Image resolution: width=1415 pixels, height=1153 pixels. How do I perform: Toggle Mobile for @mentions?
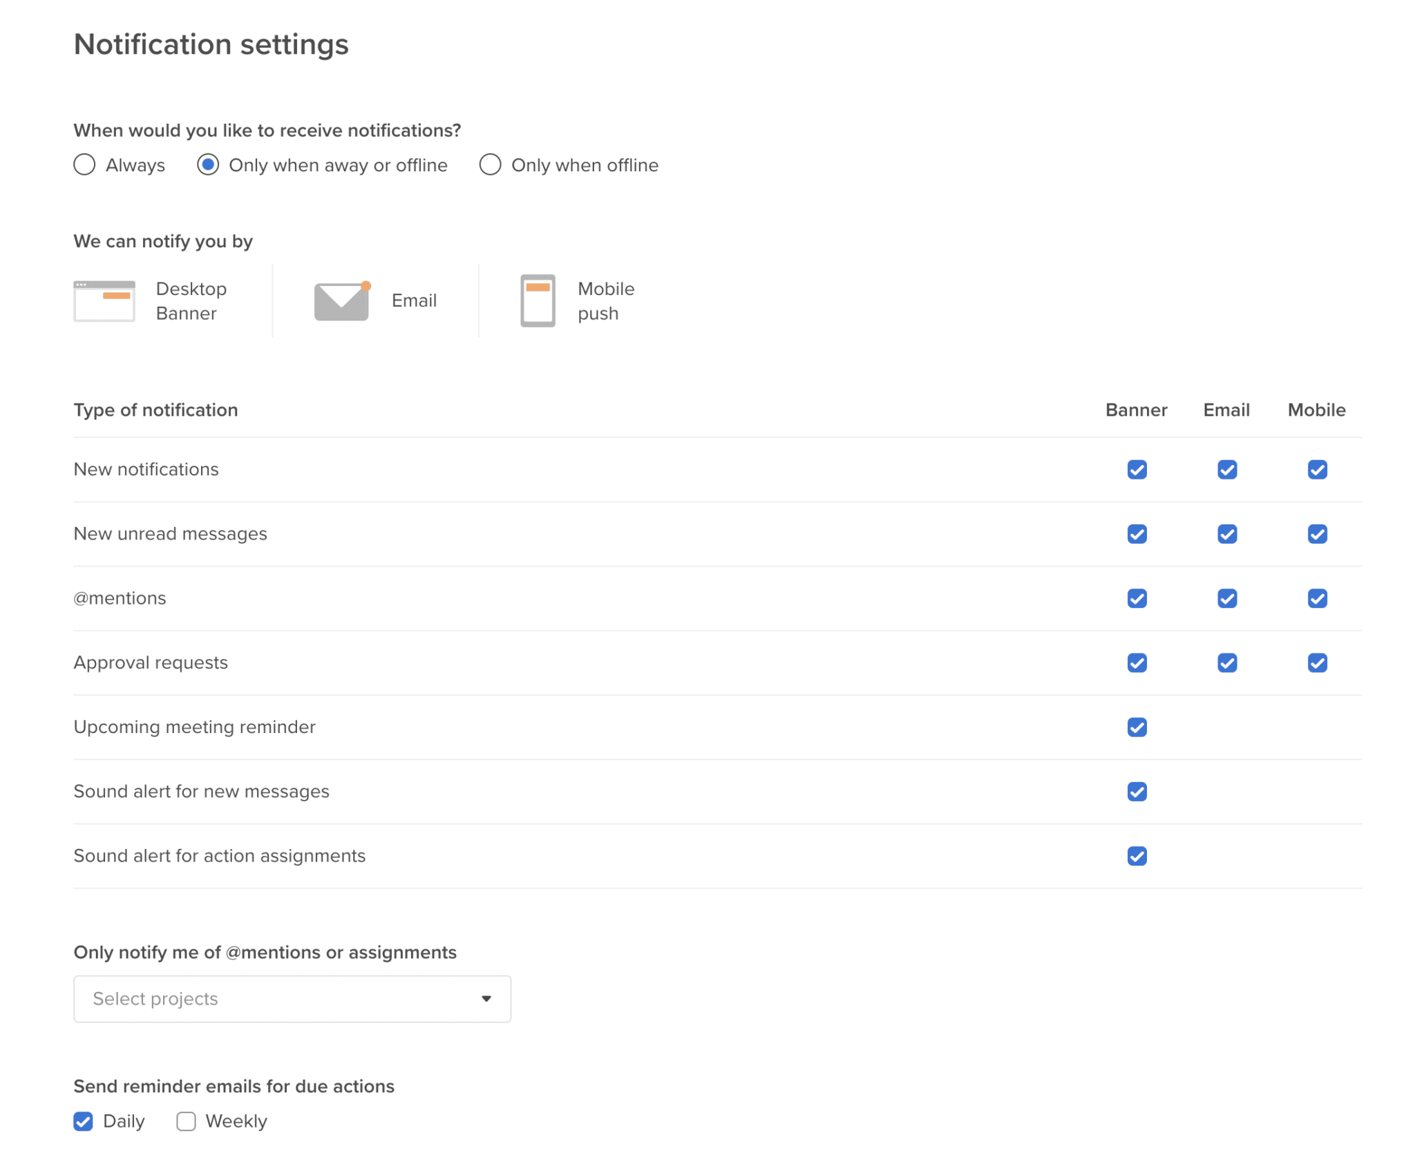1318,598
